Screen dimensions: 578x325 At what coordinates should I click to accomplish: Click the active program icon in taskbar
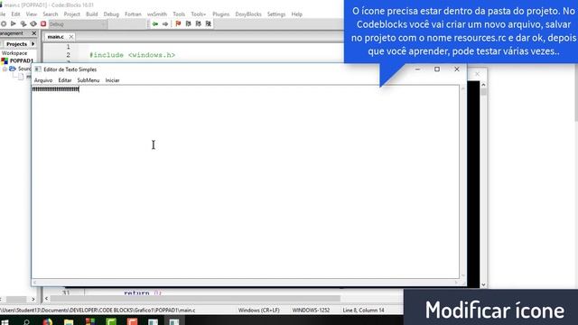174,322
